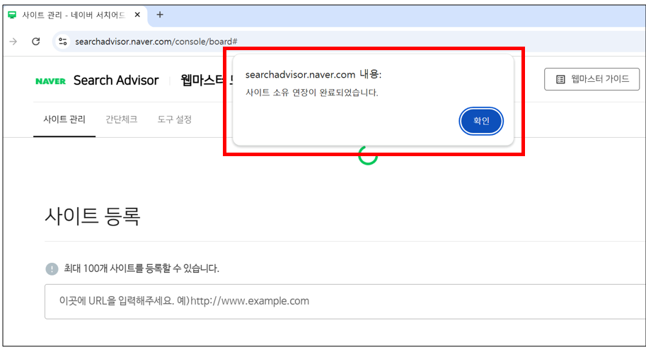Click the URL input field for site registration

[x=345, y=301]
